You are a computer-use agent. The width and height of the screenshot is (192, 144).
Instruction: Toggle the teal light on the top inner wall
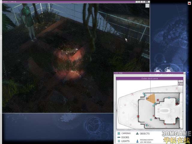169,98
